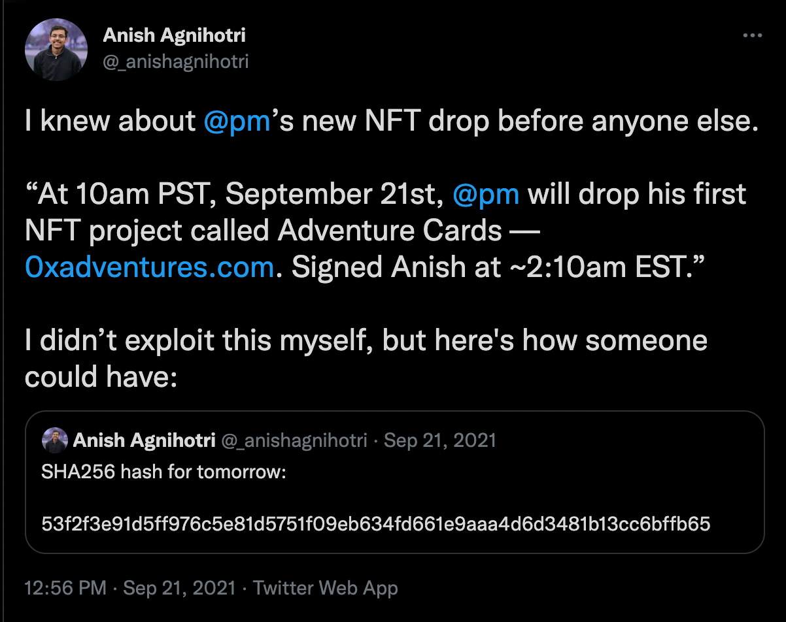786x622 pixels.
Task: Open the bold Anish Agnihotri author name
Action: pyautogui.click(x=175, y=36)
